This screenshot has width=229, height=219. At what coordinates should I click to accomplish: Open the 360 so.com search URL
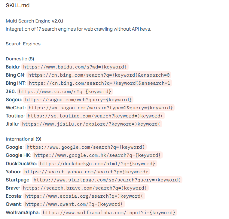[x=65, y=91]
